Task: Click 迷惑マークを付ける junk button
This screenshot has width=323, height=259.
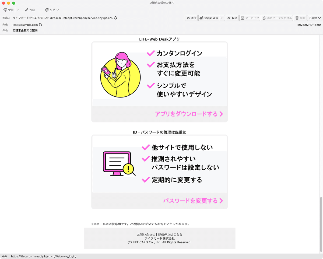Action: [x=277, y=18]
